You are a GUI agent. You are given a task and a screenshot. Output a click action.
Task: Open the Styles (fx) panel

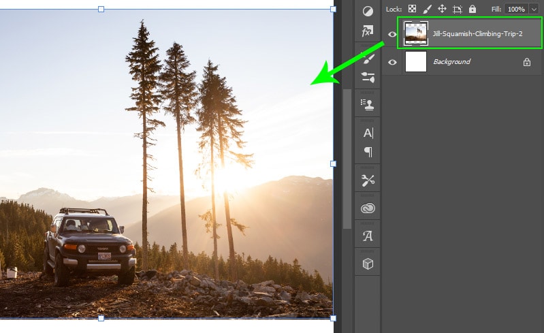pos(368,32)
